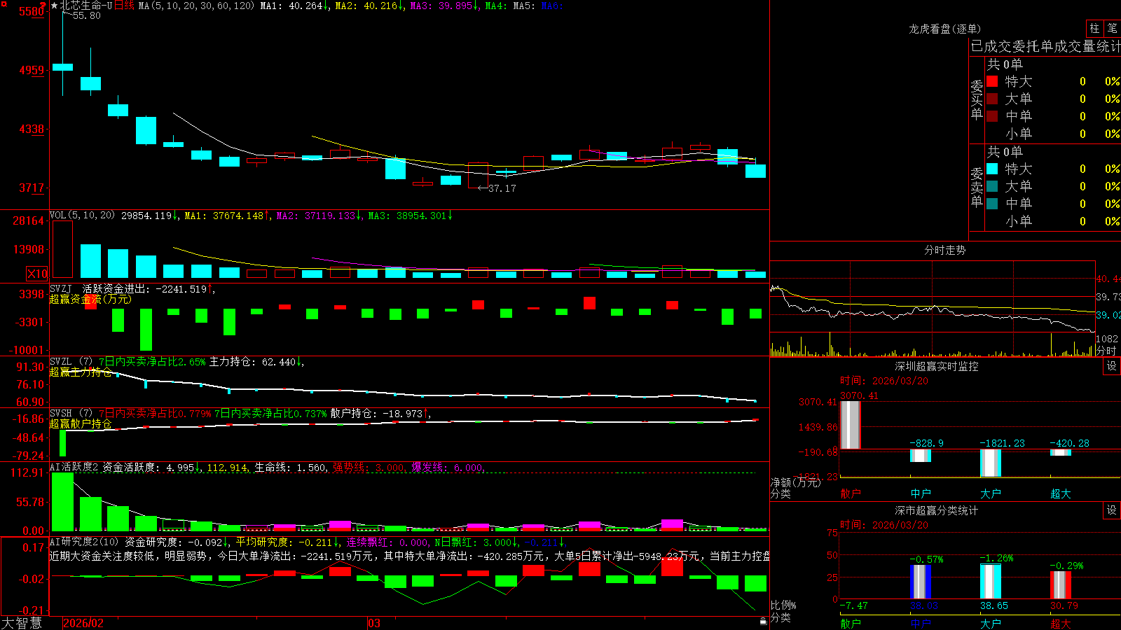Click the SVZL (7) indicator name
The width and height of the screenshot is (1121, 630).
pos(71,362)
